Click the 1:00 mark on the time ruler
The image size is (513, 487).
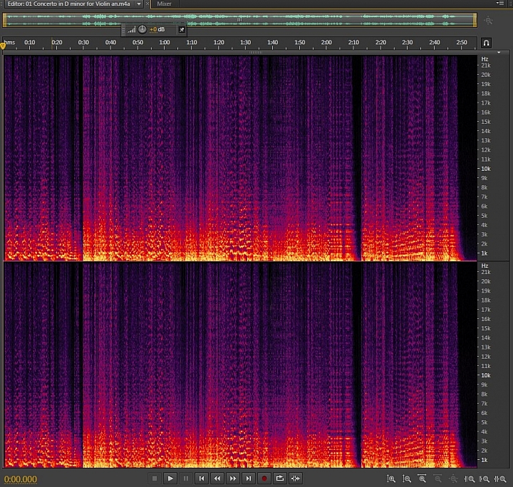pyautogui.click(x=165, y=42)
